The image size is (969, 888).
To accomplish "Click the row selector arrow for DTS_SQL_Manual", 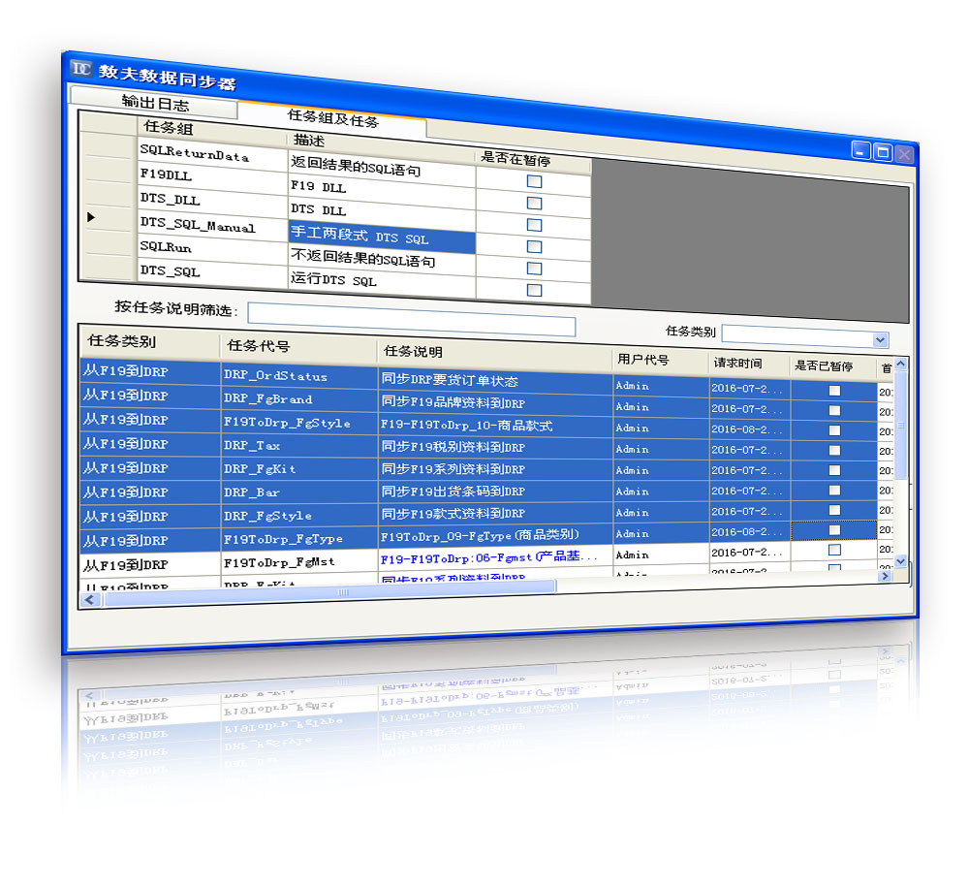I will 92,217.
